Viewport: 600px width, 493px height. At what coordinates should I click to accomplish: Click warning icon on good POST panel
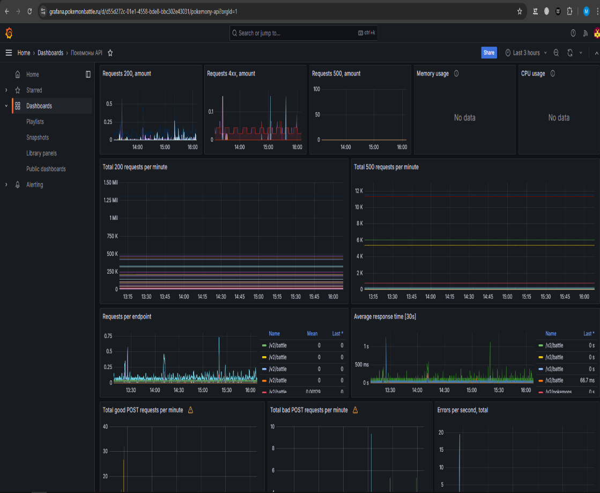point(190,410)
